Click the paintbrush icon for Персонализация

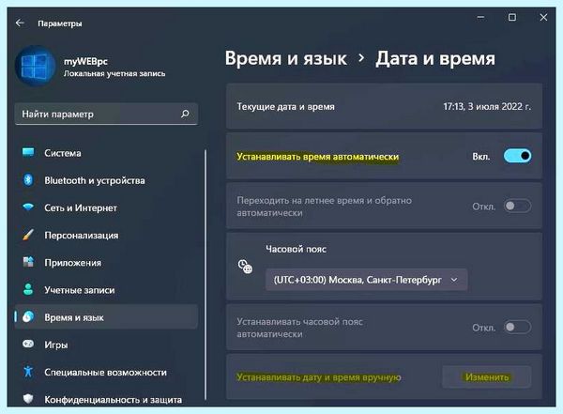point(28,235)
